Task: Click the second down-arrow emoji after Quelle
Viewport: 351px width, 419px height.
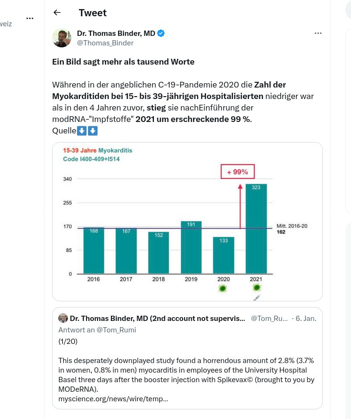Action: tap(93, 131)
